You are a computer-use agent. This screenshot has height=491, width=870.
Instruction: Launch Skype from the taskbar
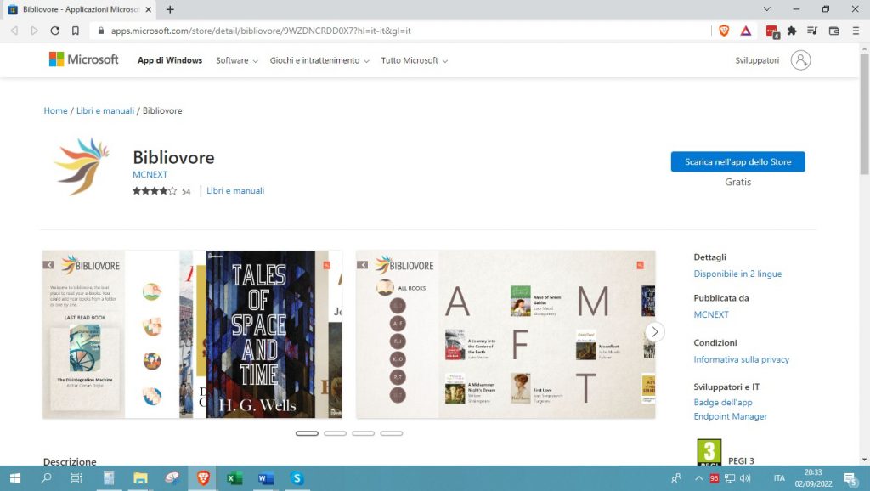(x=297, y=478)
